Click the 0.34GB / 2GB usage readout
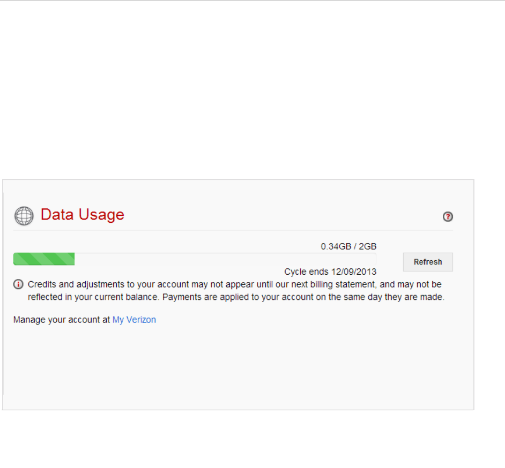 [348, 246]
